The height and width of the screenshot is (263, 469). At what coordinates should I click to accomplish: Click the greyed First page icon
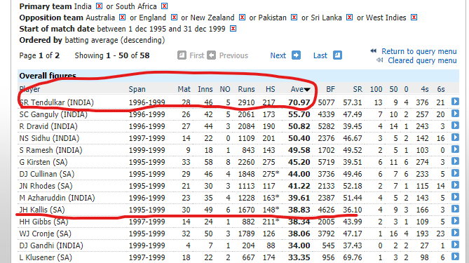point(182,55)
